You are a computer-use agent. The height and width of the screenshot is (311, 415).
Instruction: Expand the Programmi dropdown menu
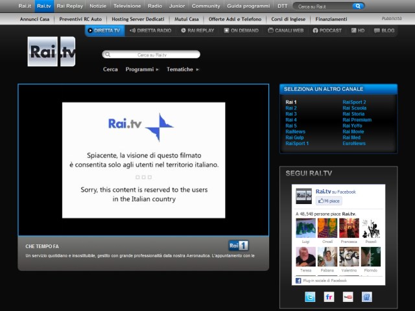click(142, 69)
